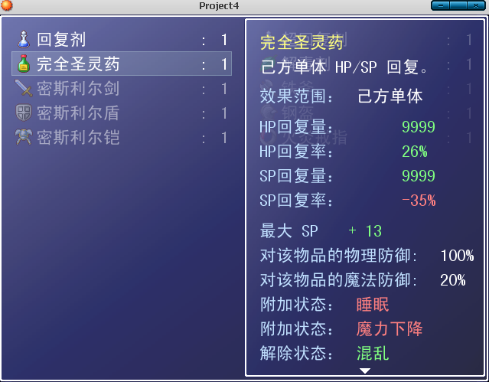Viewport: 489px width, 382px height.
Task: Click the HP回复量 label
Action: click(x=296, y=127)
